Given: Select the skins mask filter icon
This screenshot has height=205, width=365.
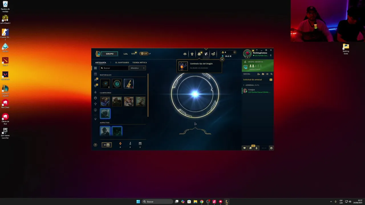Looking at the screenshot, I should [x=95, y=86].
